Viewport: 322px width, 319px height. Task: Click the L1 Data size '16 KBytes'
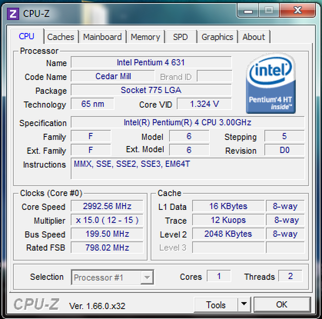click(x=228, y=206)
